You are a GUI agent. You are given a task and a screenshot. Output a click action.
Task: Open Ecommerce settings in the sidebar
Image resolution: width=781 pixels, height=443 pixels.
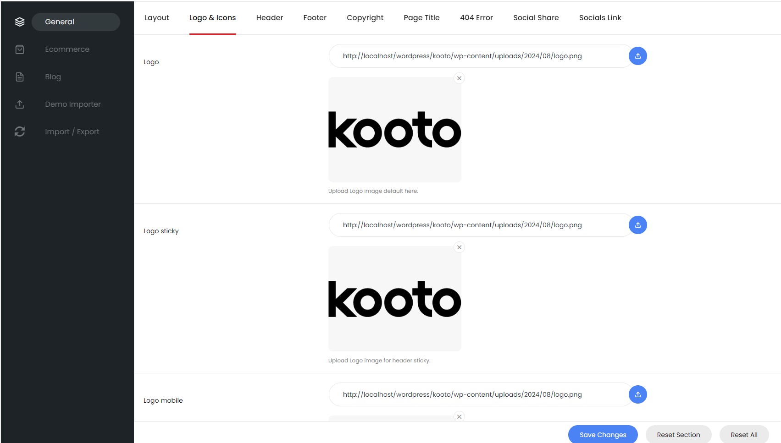click(x=67, y=49)
